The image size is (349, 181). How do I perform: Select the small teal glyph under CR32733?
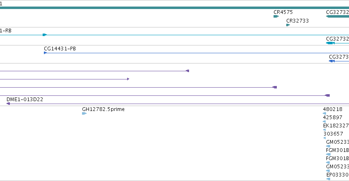(x=288, y=25)
